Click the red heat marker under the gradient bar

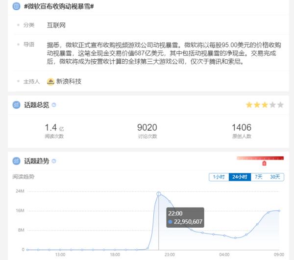(264, 164)
